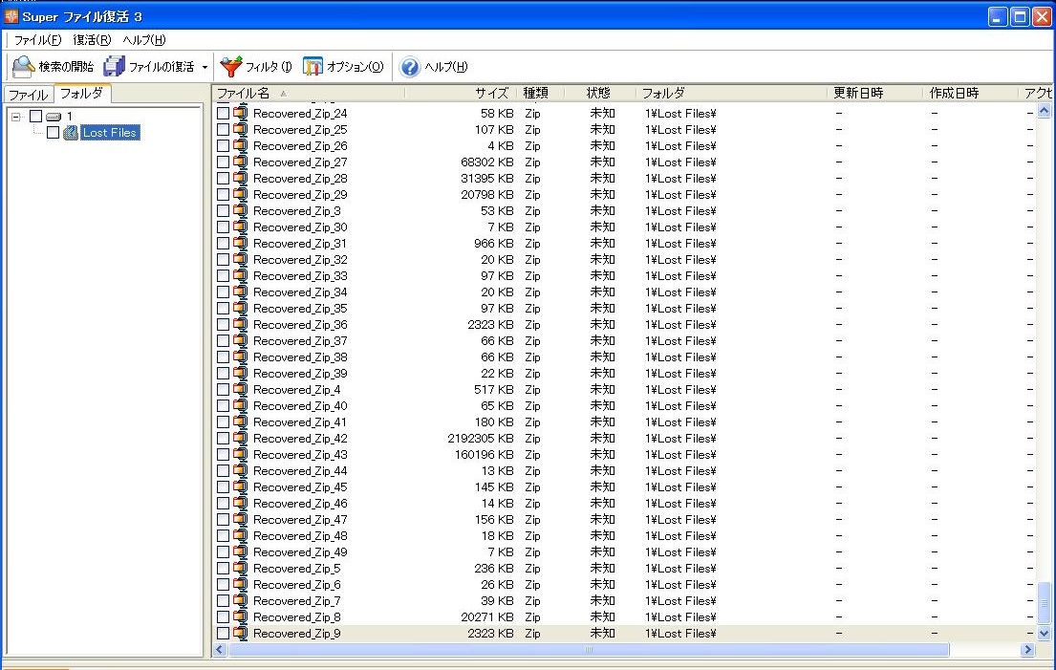Click the vertical scrollbar up arrow

[1043, 111]
